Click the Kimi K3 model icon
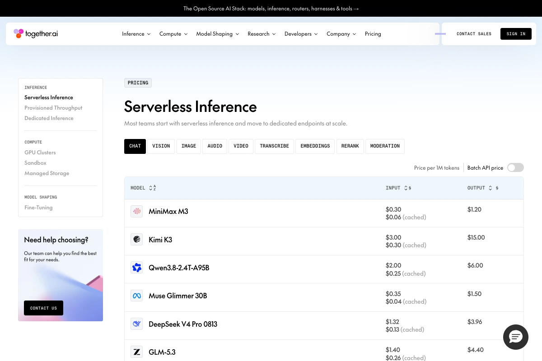The image size is (542, 361). [136, 240]
